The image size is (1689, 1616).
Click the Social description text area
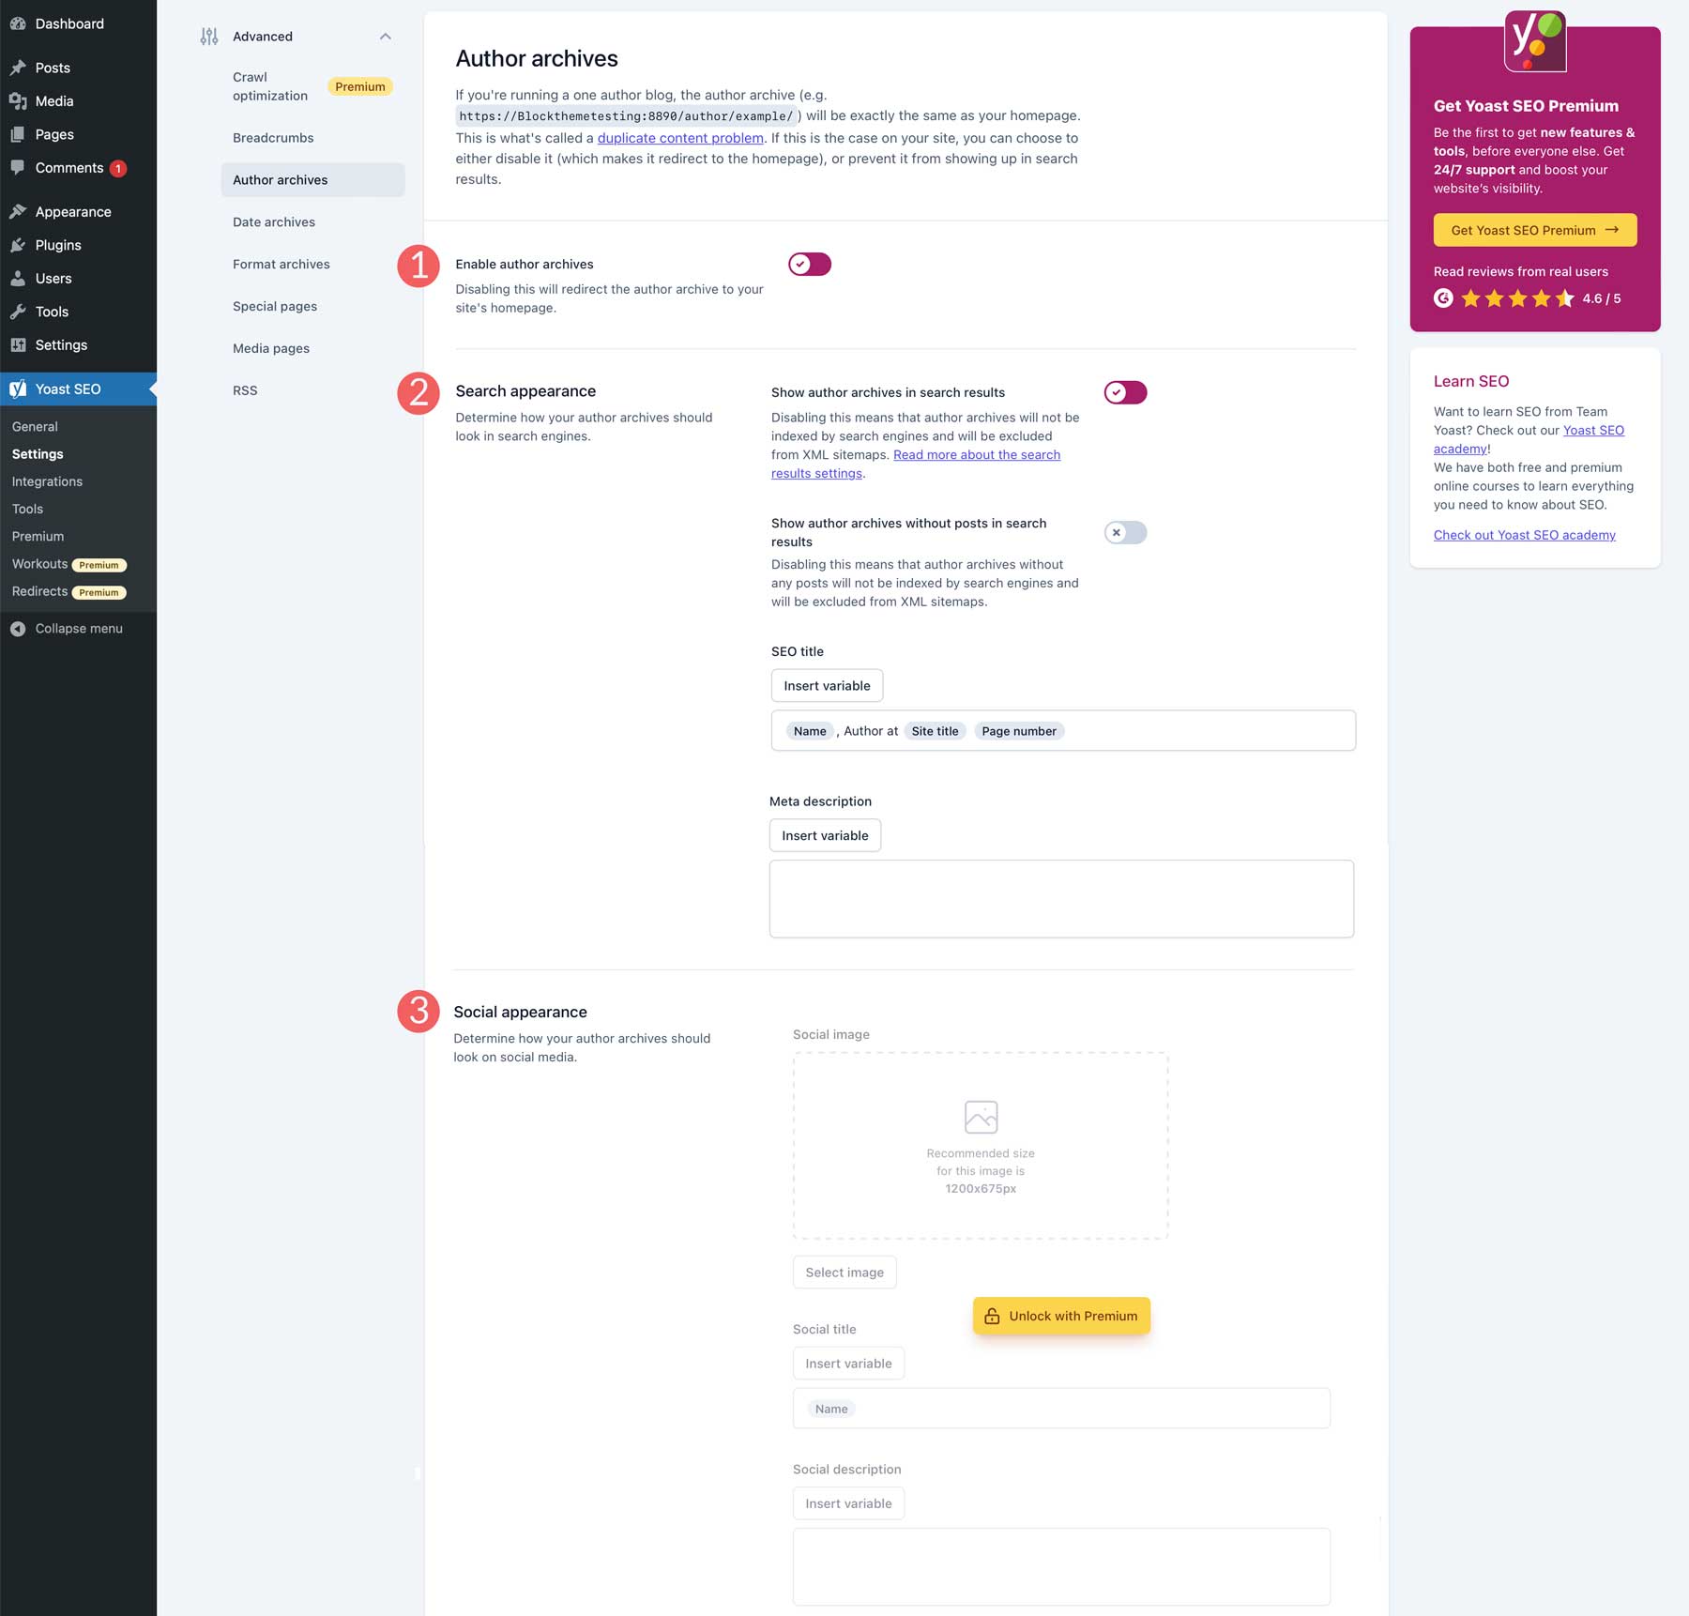click(x=1061, y=1567)
